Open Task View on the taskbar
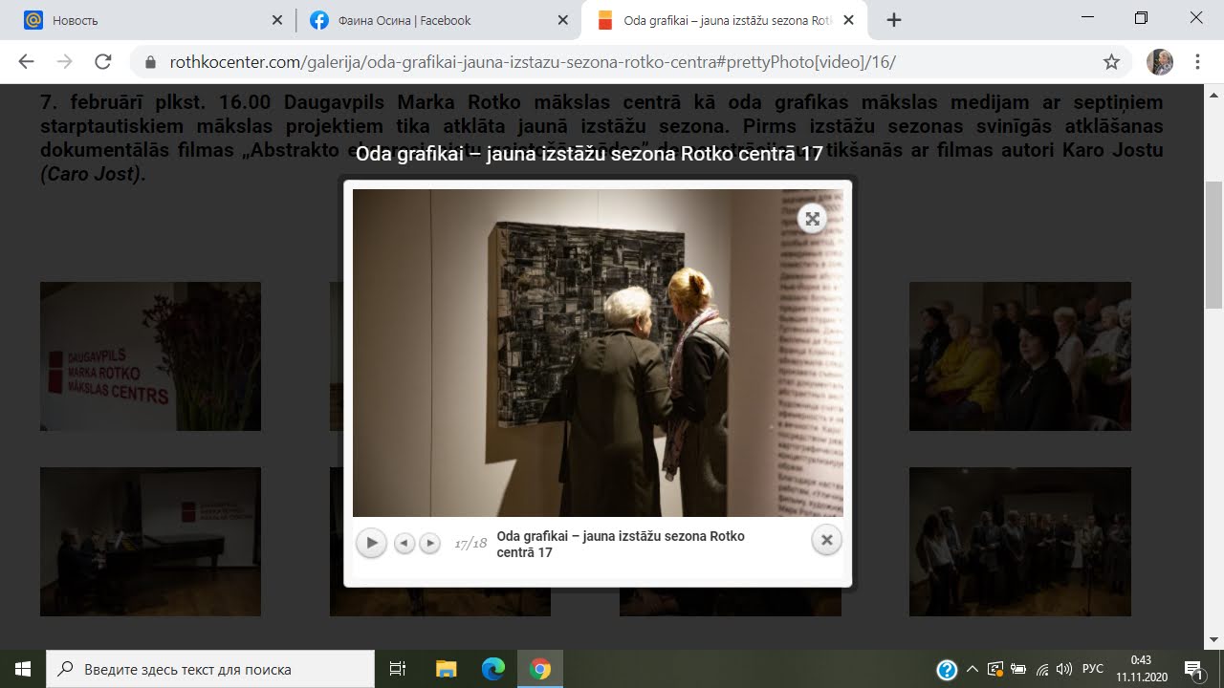This screenshot has width=1224, height=688. [x=398, y=669]
